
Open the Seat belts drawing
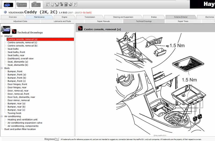coord(13,49)
